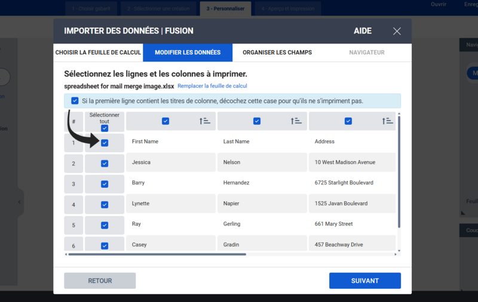
Task: Uncheck row 4 Lynette checkbox
Action: (104, 205)
